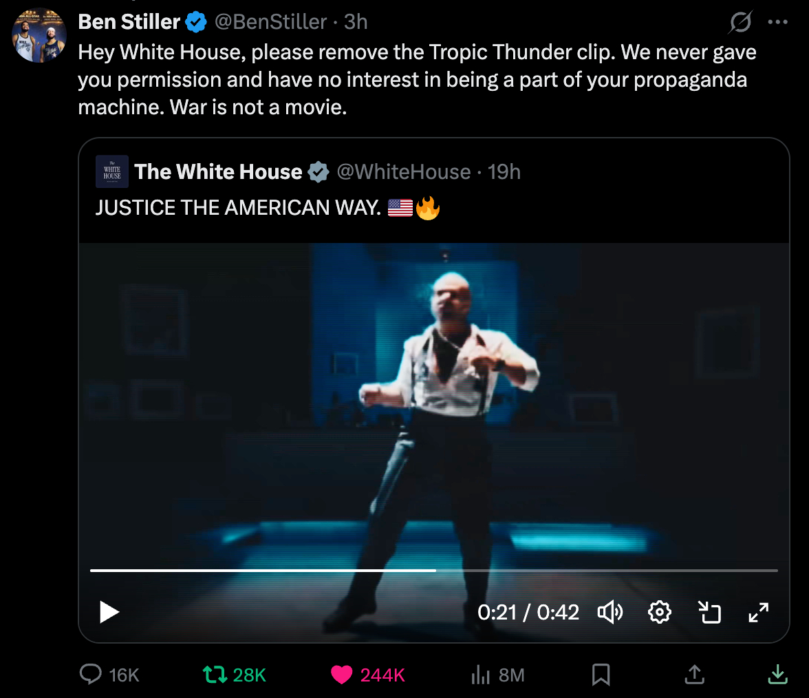Click the picture-in-picture video icon

(709, 611)
